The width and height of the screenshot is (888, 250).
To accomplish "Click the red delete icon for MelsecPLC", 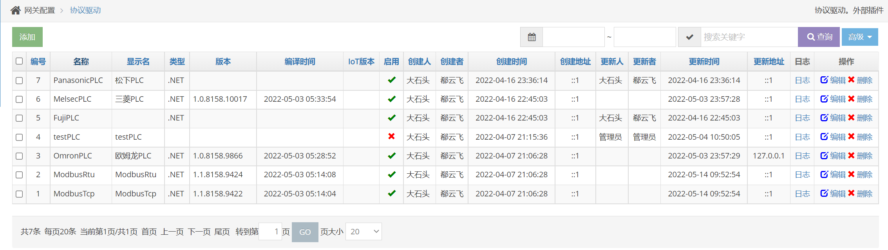I will [x=851, y=99].
